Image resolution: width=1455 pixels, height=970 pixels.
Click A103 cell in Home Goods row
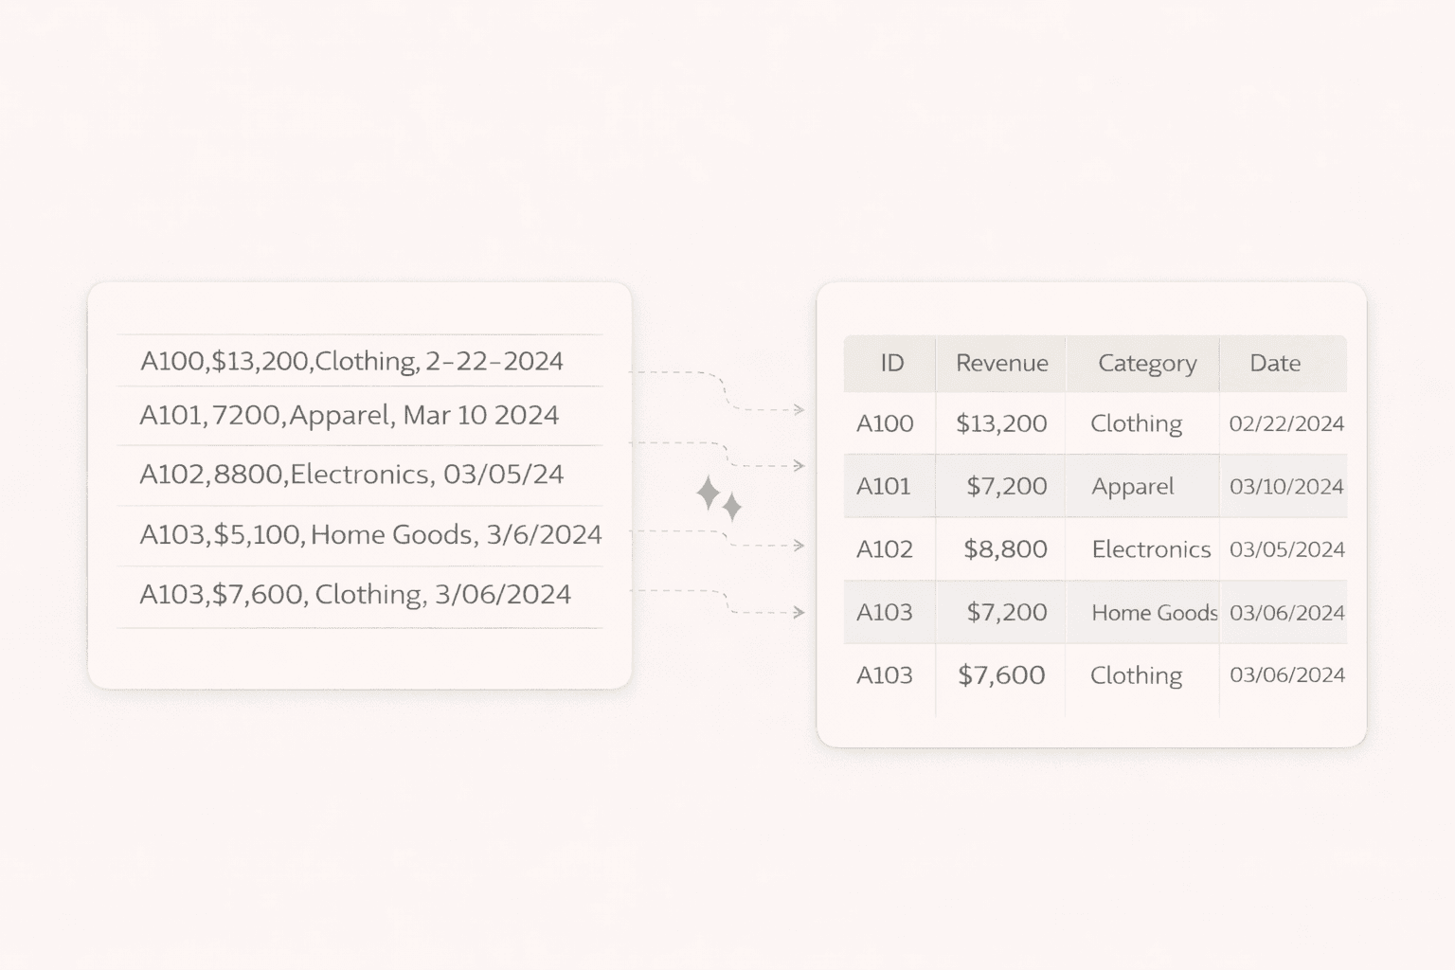[885, 612]
